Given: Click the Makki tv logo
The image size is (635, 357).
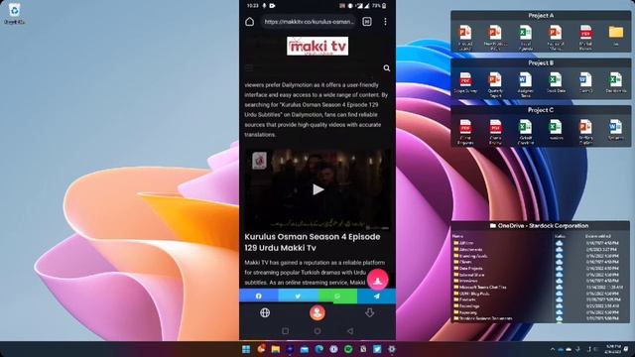Looking at the screenshot, I should pyautogui.click(x=317, y=46).
